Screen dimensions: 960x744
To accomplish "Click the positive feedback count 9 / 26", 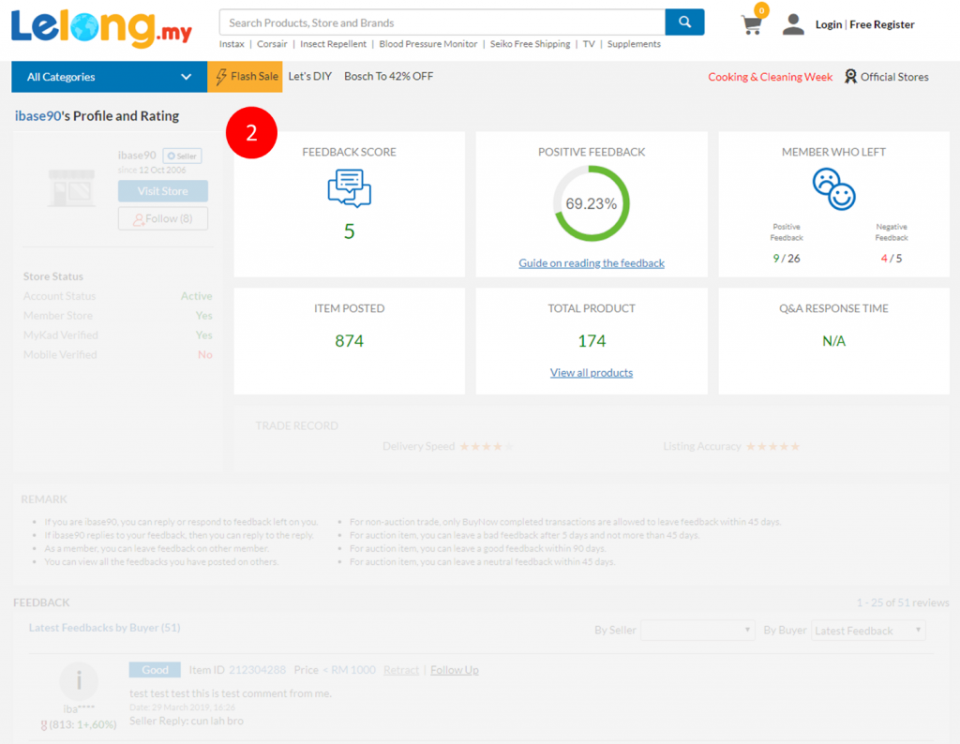I will click(787, 259).
